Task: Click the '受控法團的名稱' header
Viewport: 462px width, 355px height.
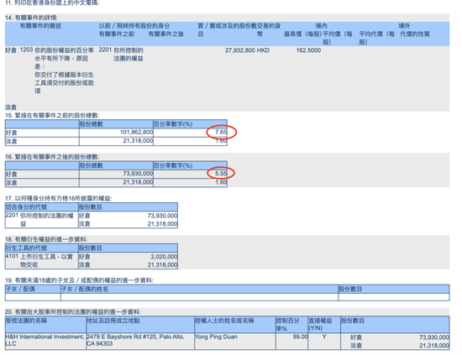Action: pos(26,321)
